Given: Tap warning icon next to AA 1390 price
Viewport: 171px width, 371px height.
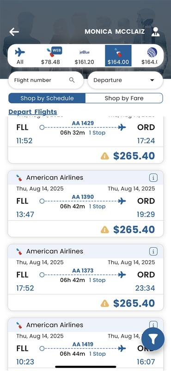Looking at the screenshot, I should (x=105, y=230).
